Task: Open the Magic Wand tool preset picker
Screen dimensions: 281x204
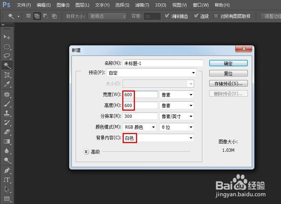Action: click(19, 16)
